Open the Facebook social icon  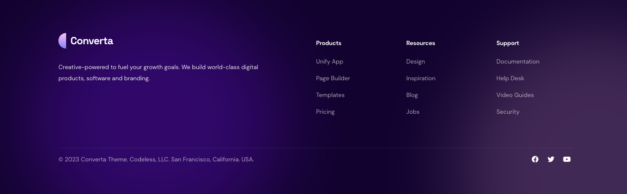(535, 159)
